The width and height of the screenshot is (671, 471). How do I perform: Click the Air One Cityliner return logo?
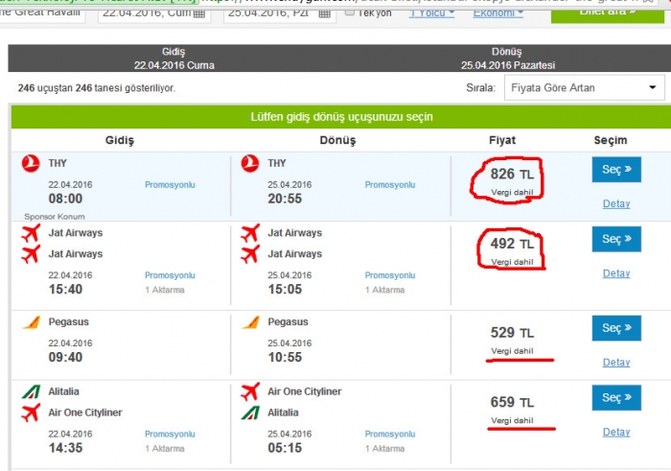click(x=250, y=391)
